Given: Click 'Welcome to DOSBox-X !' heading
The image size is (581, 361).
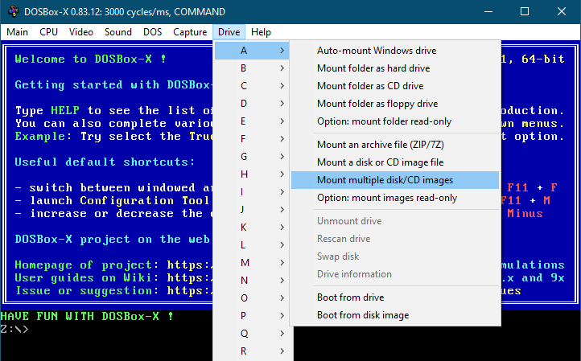Looking at the screenshot, I should (x=90, y=59).
